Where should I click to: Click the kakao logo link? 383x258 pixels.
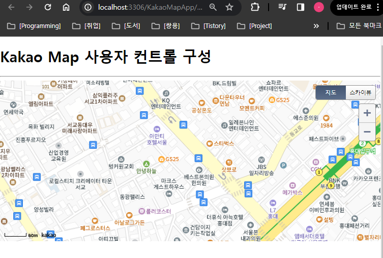[x=49, y=235]
